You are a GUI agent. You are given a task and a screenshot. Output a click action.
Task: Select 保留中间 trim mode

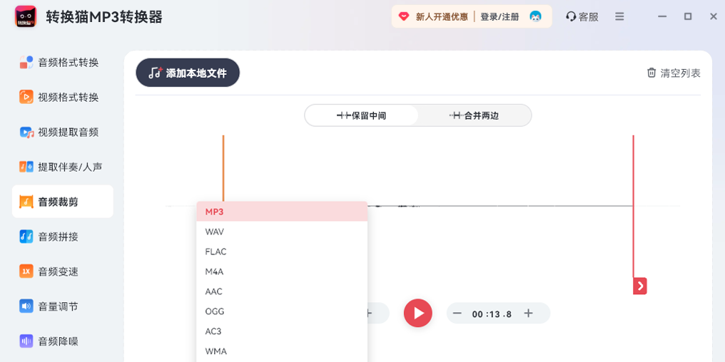(362, 115)
